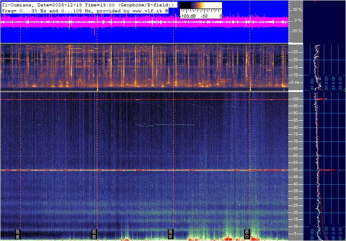
Task: Click the pink waveform amplitude strip
Action: pyautogui.click(x=144, y=23)
